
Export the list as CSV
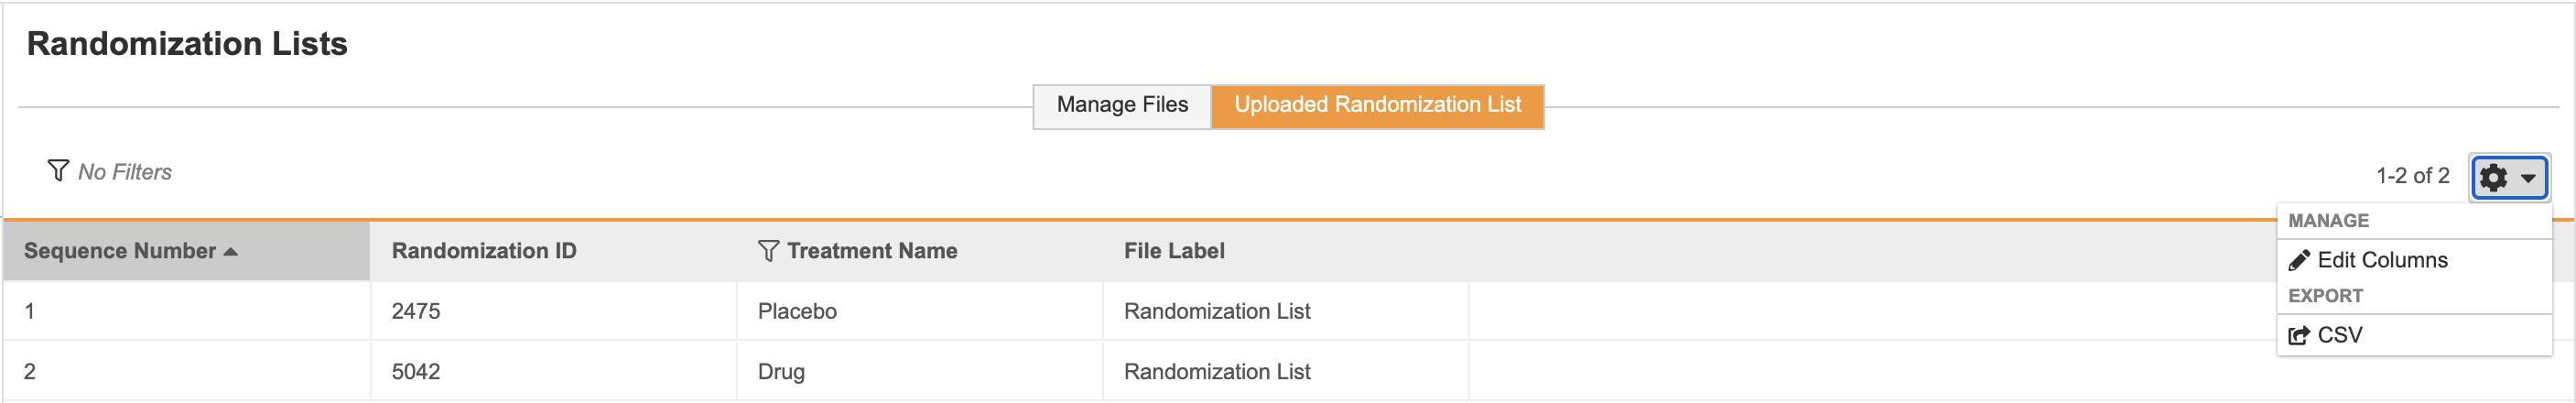coord(2340,335)
